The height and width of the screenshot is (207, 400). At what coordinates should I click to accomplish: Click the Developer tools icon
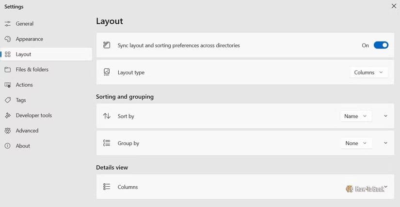tap(8, 115)
